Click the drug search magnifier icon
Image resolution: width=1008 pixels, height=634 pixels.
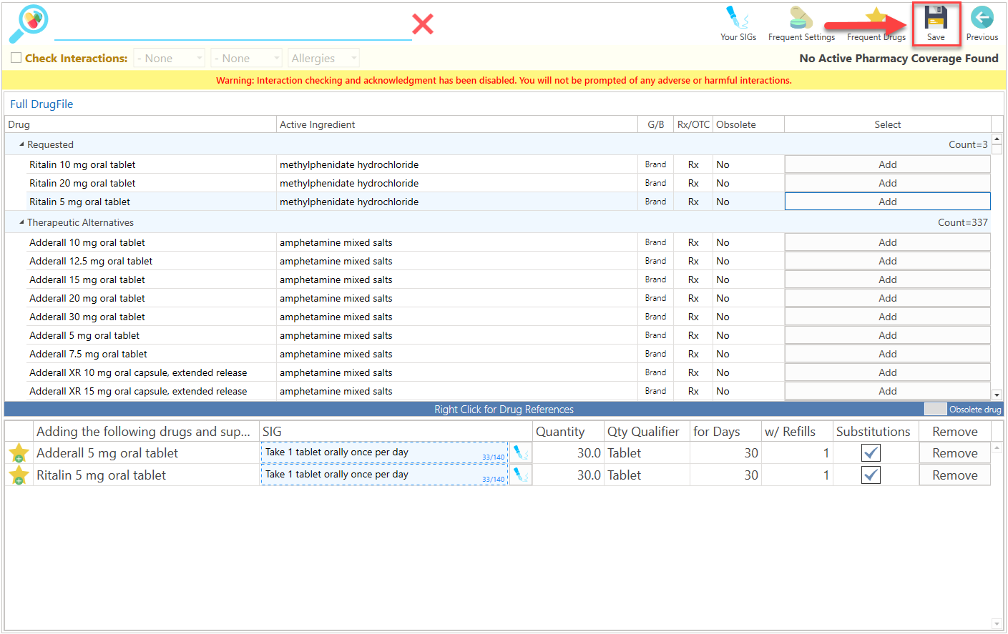(x=29, y=24)
